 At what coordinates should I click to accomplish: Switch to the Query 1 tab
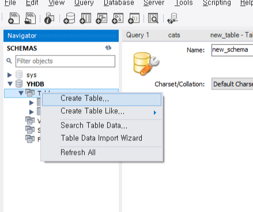point(138,35)
